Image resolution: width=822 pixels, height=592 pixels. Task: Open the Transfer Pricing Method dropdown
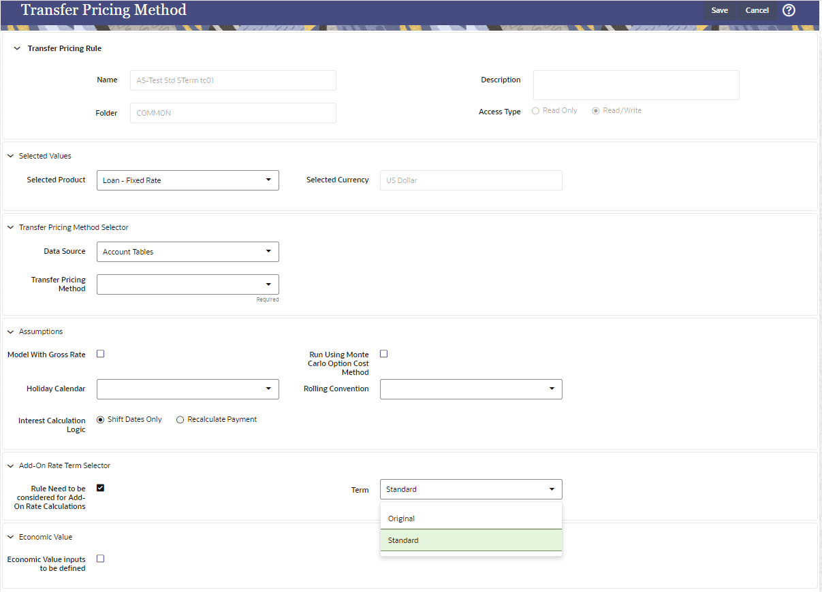268,284
